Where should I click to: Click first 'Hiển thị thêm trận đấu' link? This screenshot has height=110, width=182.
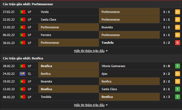coord(89,51)
